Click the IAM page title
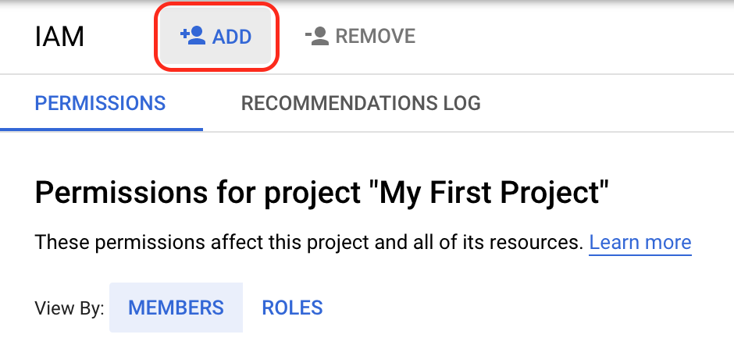This screenshot has height=345, width=734. [59, 37]
